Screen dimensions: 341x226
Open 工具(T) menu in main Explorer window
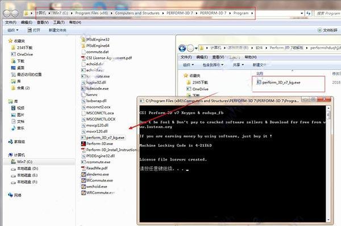point(59,22)
